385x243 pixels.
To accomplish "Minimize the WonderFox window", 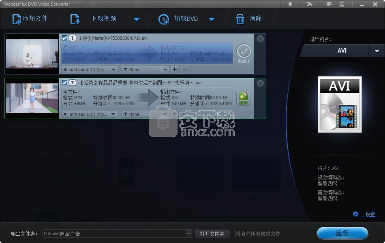I will [x=362, y=4].
